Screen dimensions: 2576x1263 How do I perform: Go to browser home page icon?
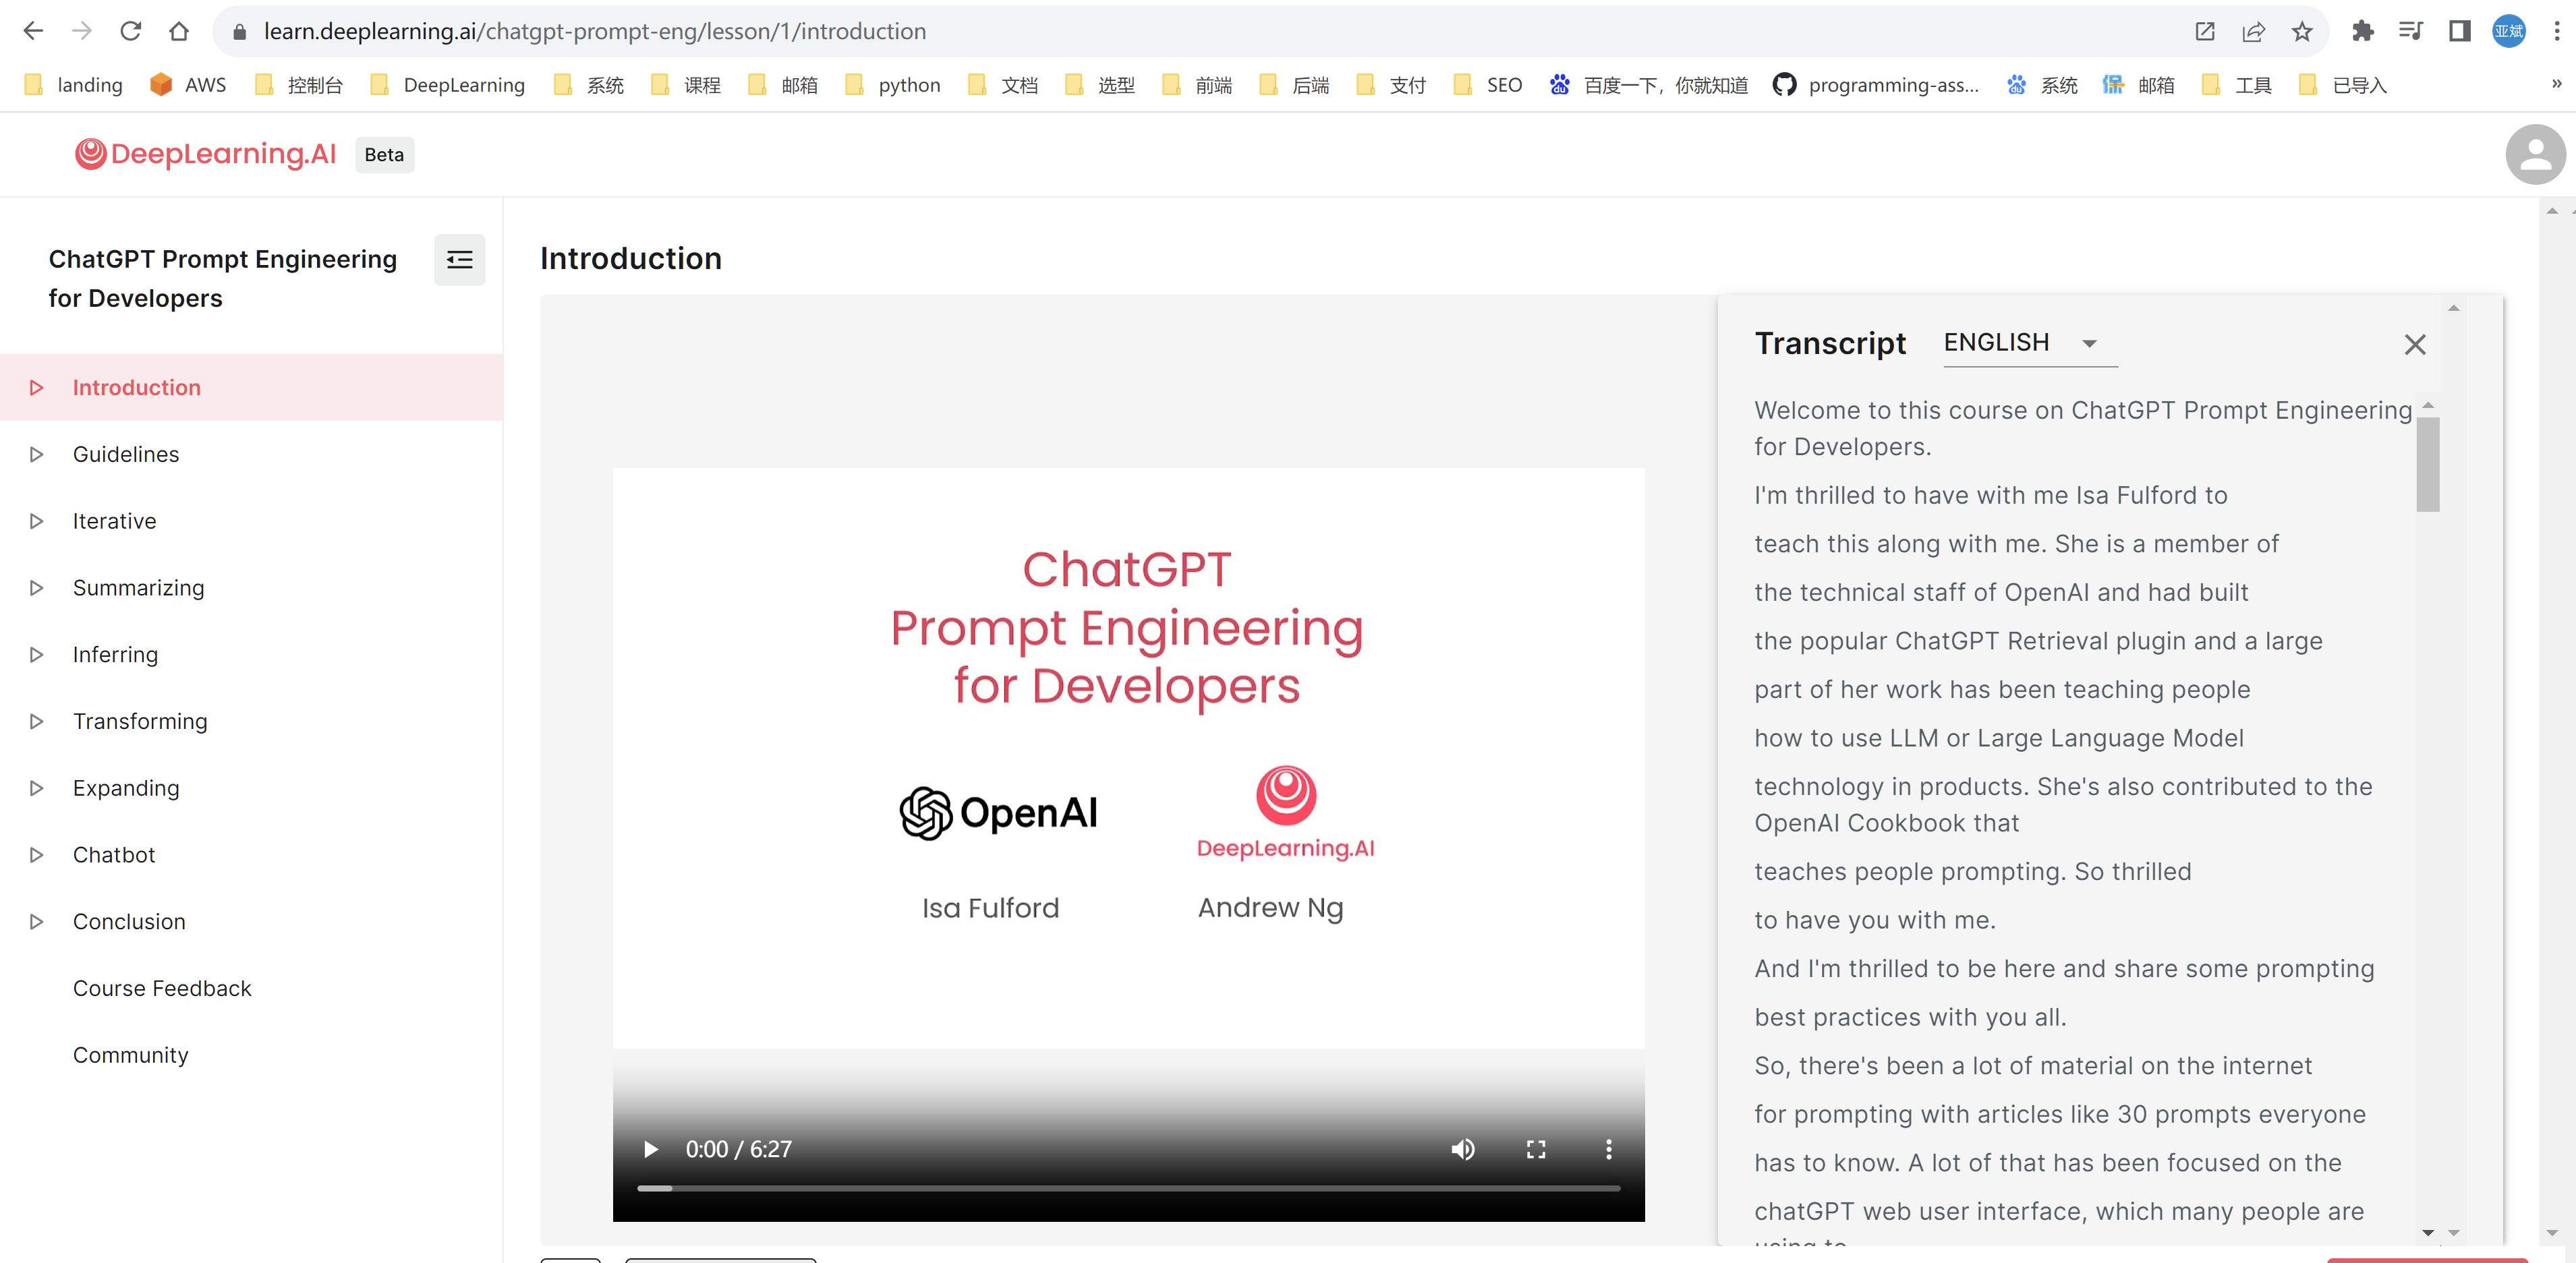179,31
